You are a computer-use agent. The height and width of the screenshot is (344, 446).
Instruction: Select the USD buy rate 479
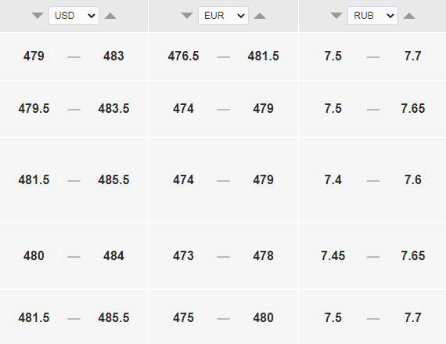point(34,56)
